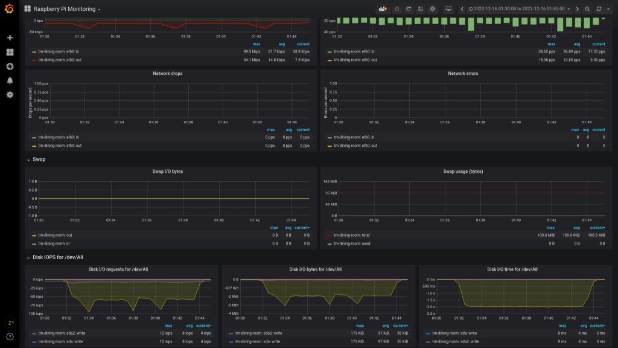The image size is (618, 348).
Task: Save the dashboard with the floppy icon
Action: click(420, 9)
